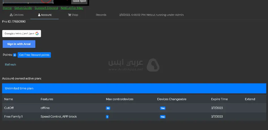Click the Netcut running under Admin status

pyautogui.click(x=151, y=15)
